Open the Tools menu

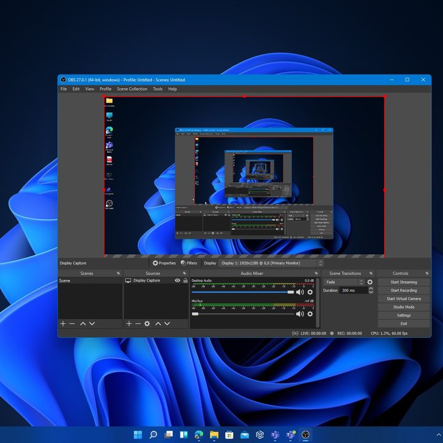pyautogui.click(x=158, y=89)
